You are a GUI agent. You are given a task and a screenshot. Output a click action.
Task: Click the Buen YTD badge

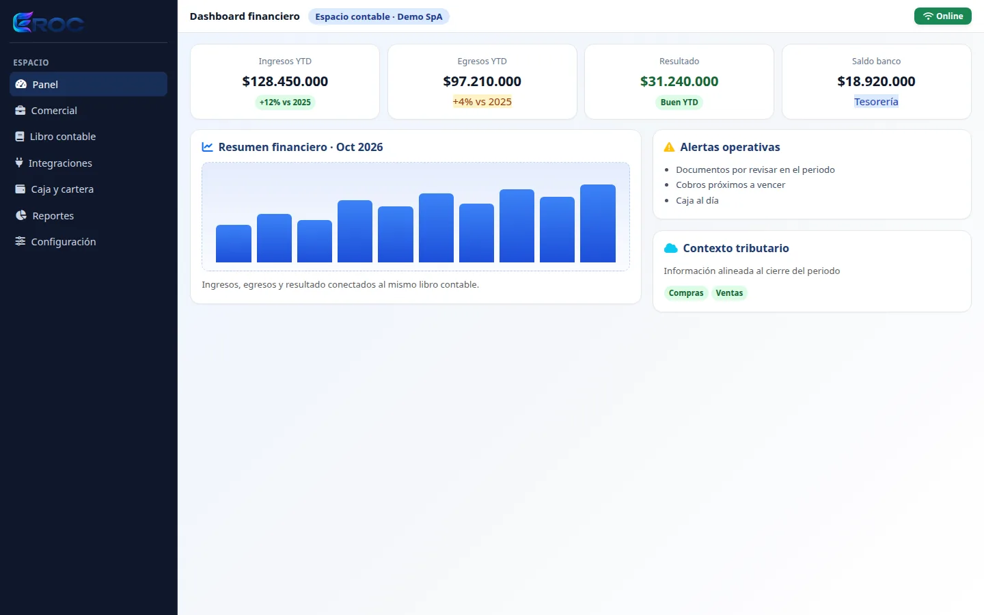coord(679,102)
